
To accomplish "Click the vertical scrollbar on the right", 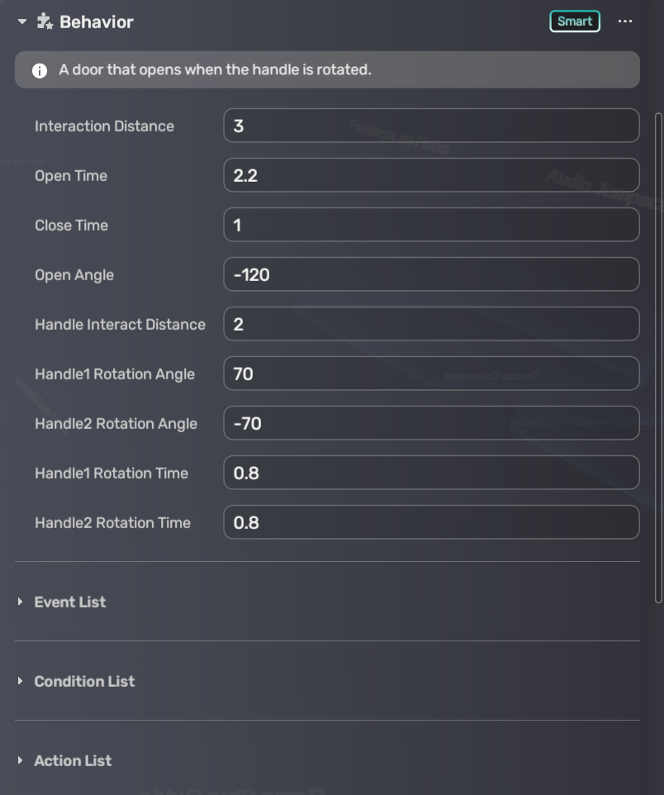I will (658, 355).
